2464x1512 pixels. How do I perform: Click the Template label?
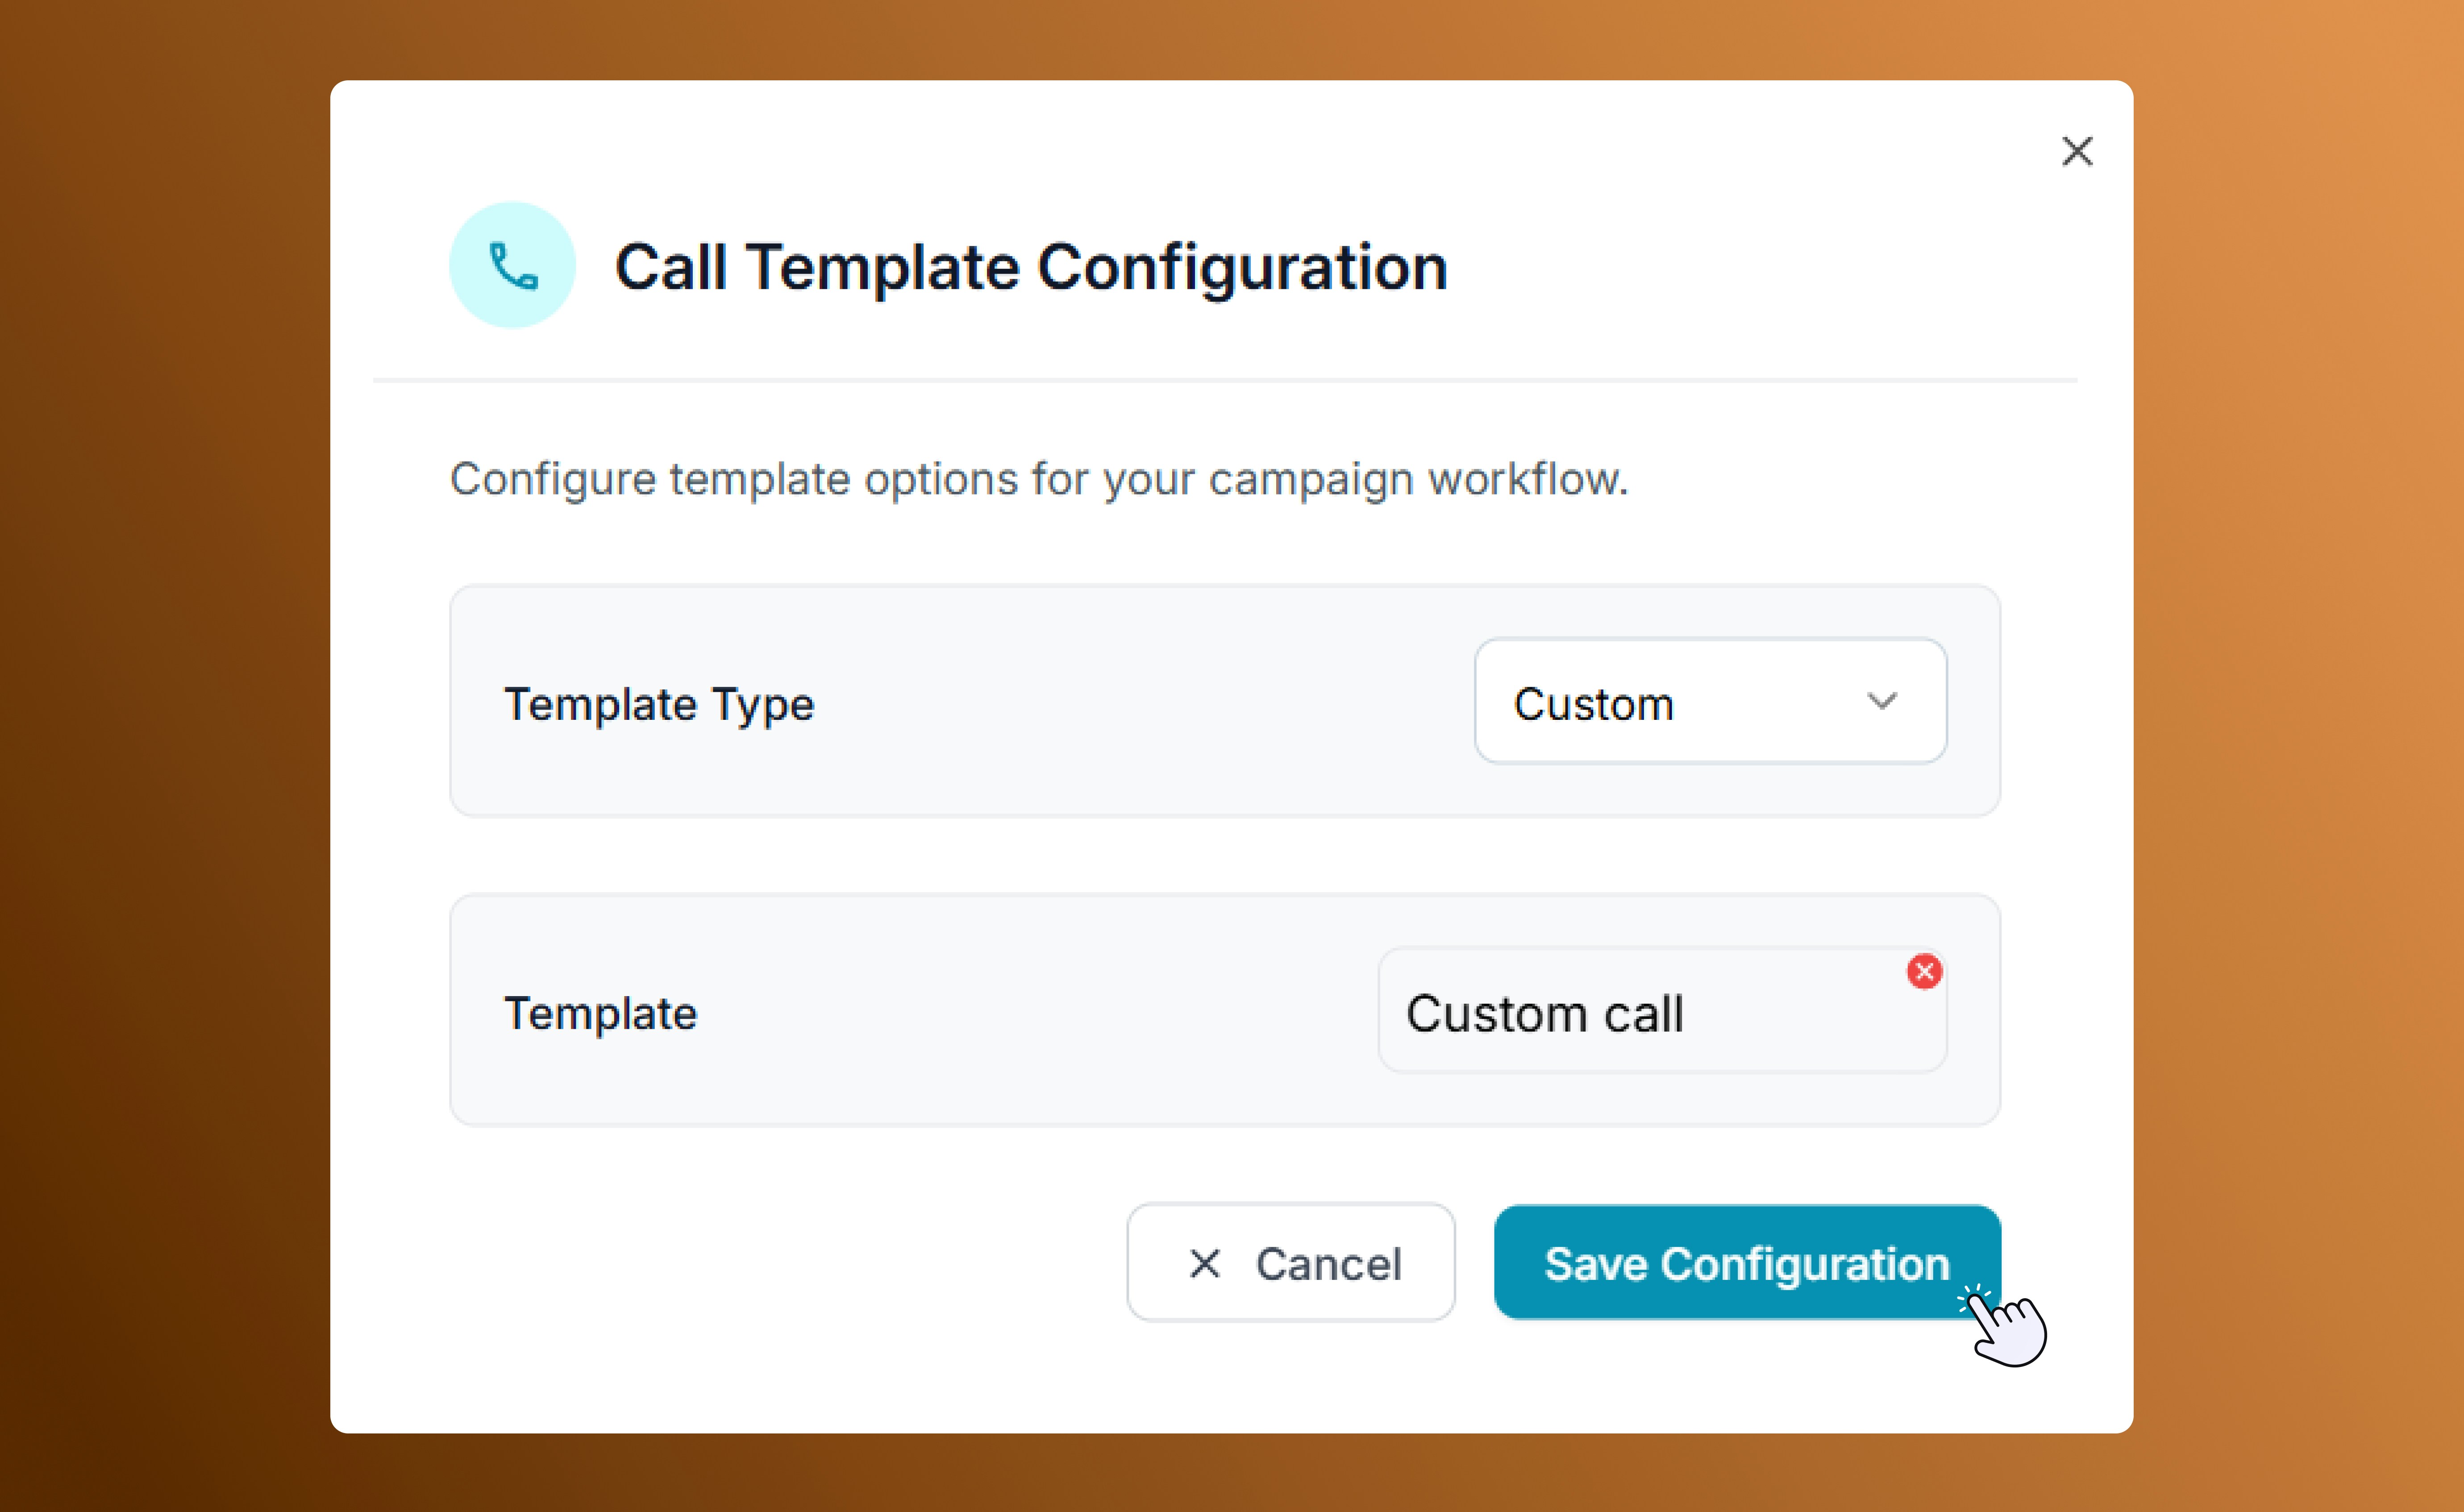click(601, 1012)
